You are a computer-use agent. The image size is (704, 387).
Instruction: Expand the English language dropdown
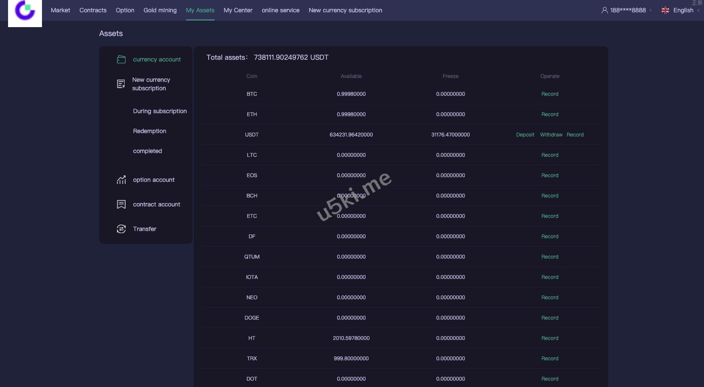(x=683, y=10)
